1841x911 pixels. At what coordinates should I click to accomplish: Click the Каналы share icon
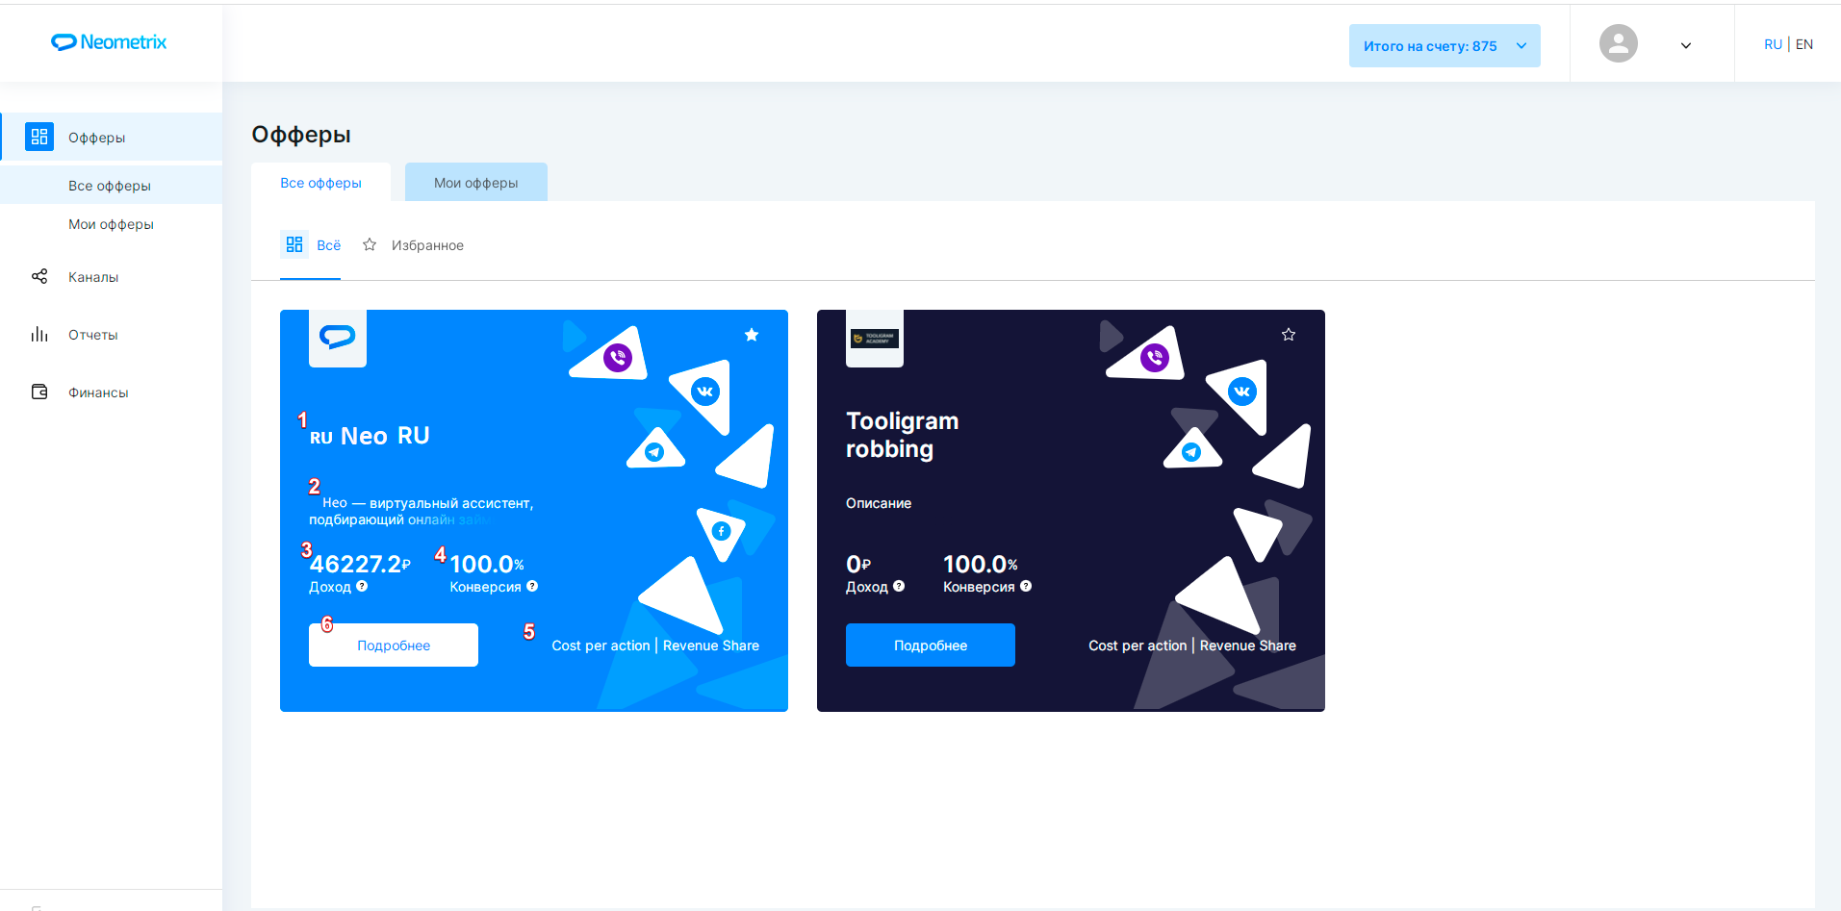[39, 277]
